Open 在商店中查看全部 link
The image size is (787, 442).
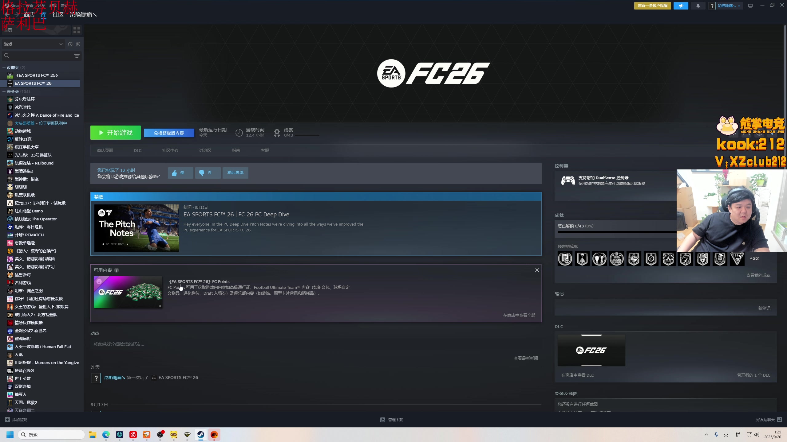pyautogui.click(x=519, y=315)
